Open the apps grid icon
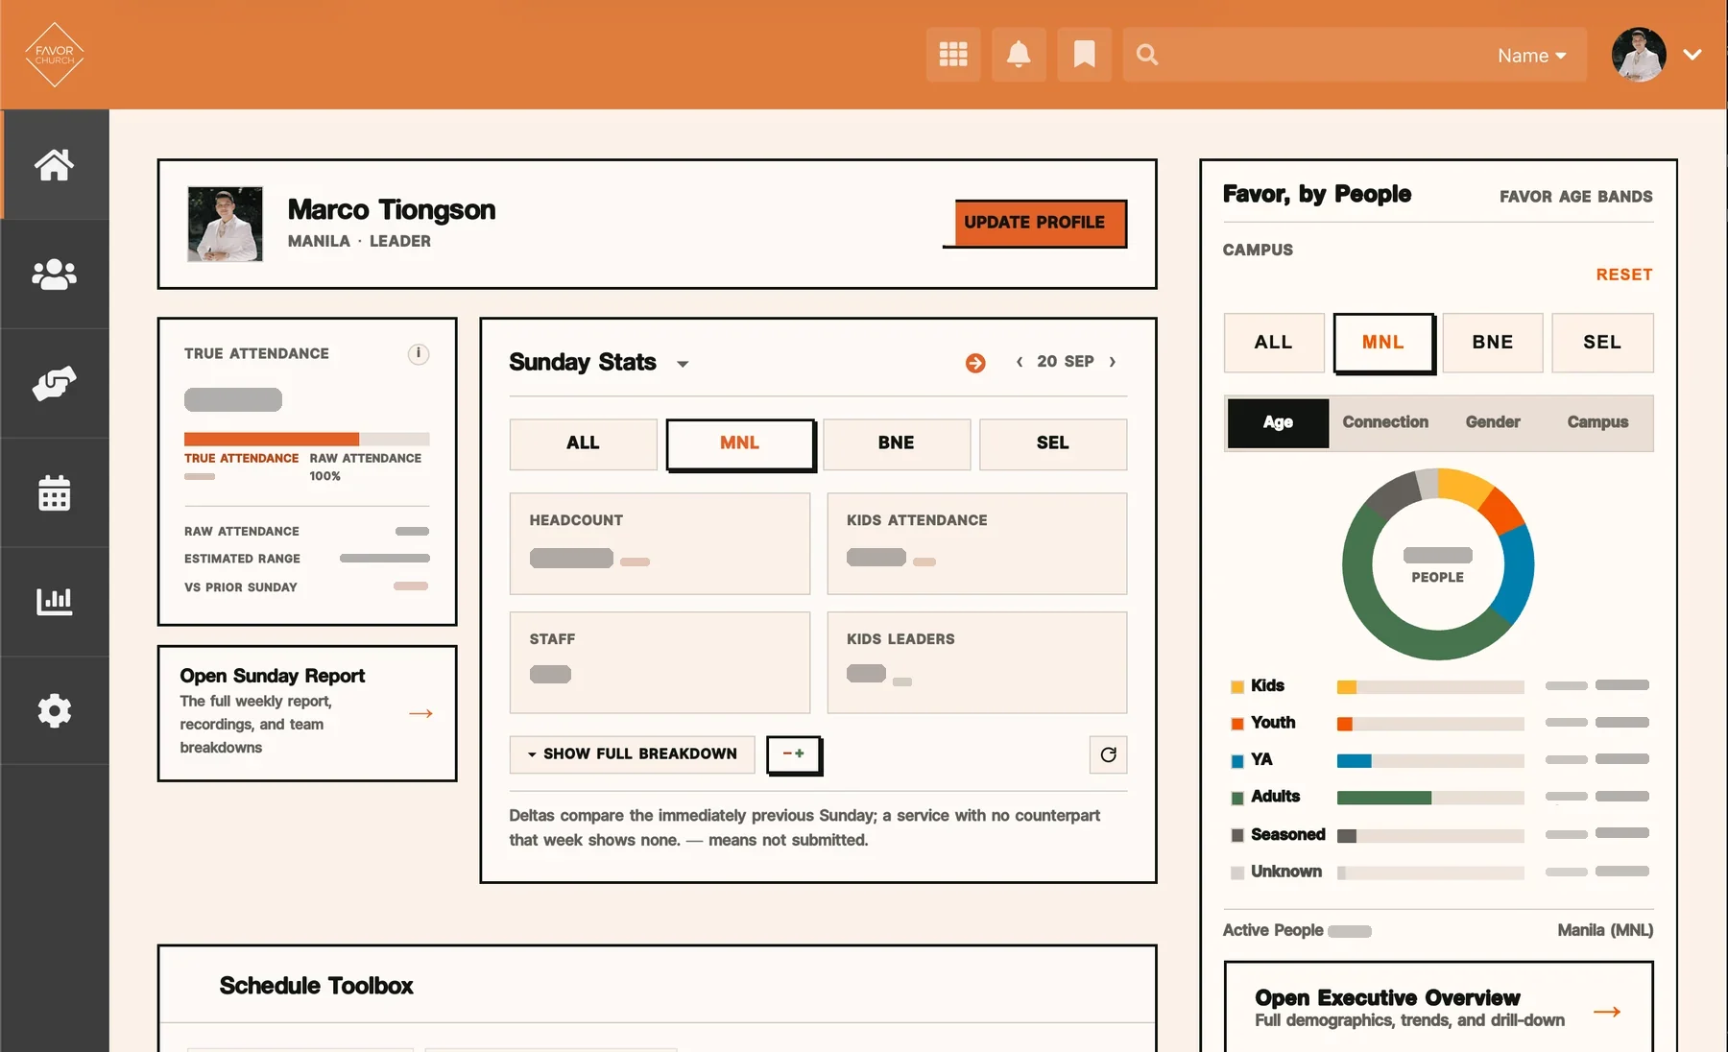This screenshot has width=1728, height=1052. tap(953, 55)
